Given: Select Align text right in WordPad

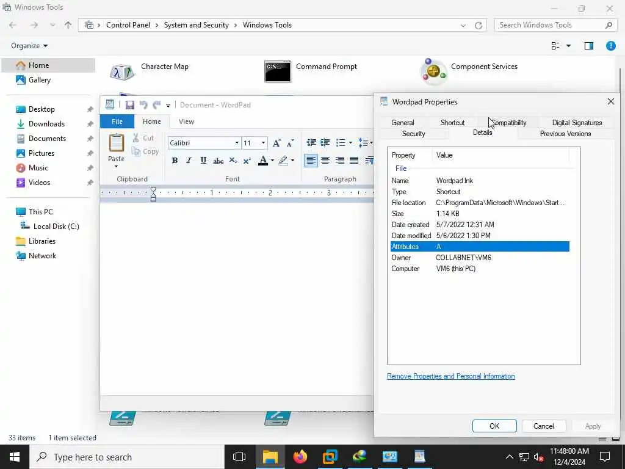Looking at the screenshot, I should (339, 161).
